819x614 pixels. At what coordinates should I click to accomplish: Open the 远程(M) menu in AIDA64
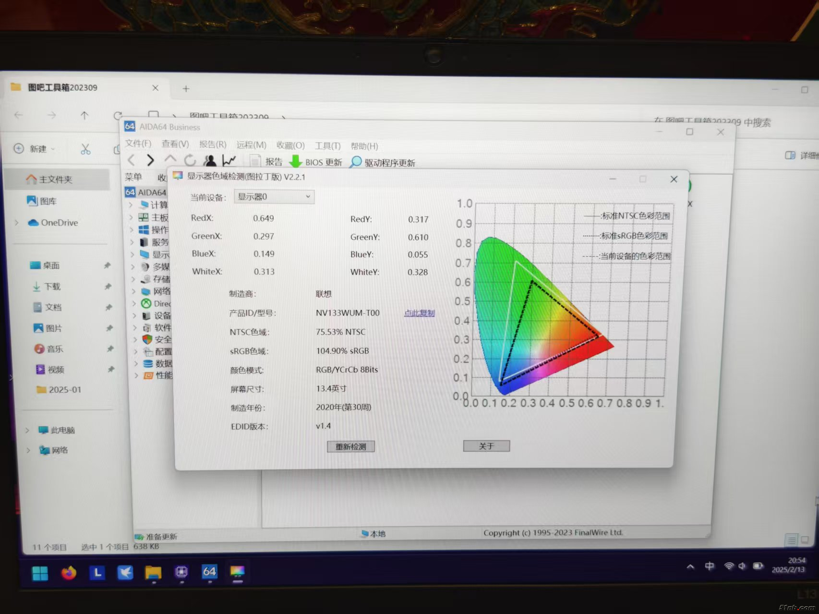pos(251,145)
